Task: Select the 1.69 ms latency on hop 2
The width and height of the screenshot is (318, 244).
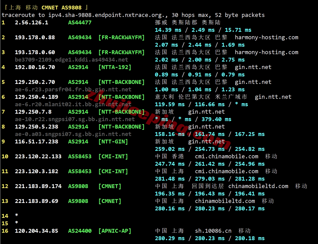Action: click(x=233, y=45)
